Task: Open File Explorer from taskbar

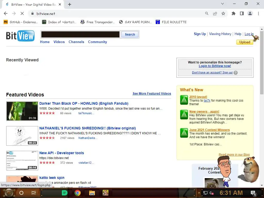Action: (x=92, y=193)
